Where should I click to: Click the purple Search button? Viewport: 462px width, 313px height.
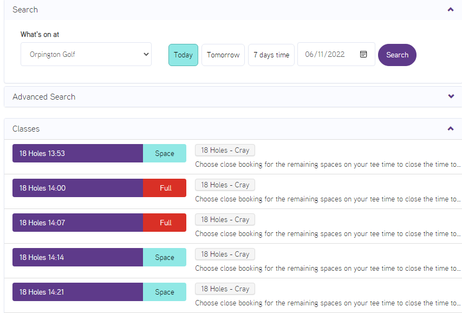click(397, 55)
